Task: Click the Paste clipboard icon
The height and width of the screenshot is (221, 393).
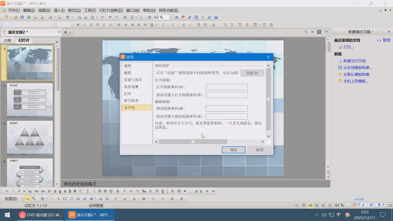Action: pos(92,17)
